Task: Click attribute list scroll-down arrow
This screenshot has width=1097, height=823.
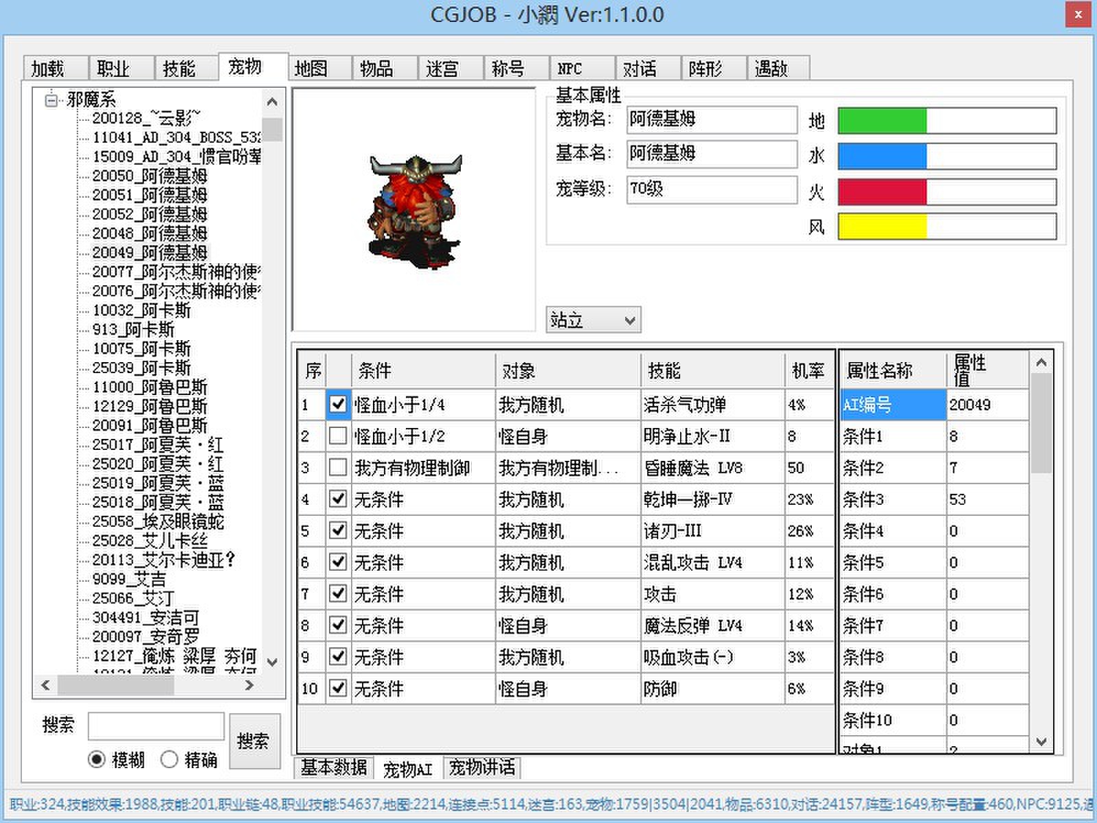Action: (x=1041, y=741)
